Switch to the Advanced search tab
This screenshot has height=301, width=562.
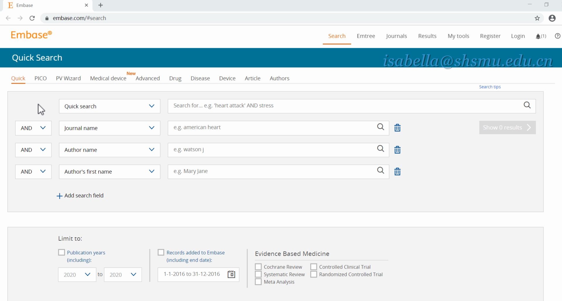[x=148, y=78]
